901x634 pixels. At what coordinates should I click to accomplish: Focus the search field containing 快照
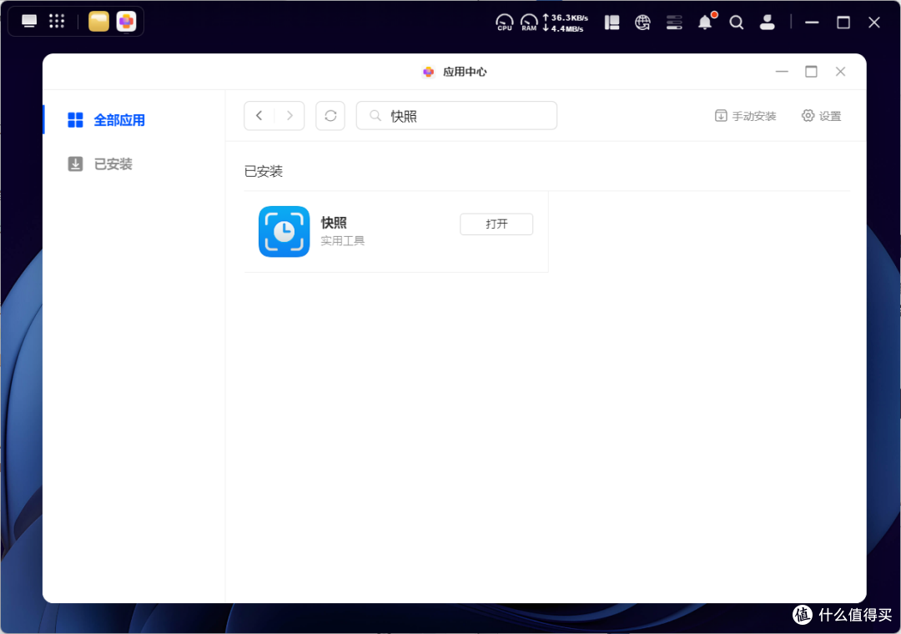pyautogui.click(x=457, y=115)
